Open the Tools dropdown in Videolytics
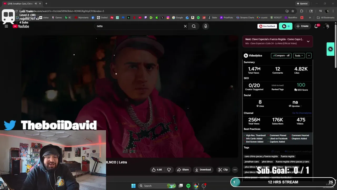Image resolution: width=337 pixels, height=190 pixels. (x=299, y=56)
